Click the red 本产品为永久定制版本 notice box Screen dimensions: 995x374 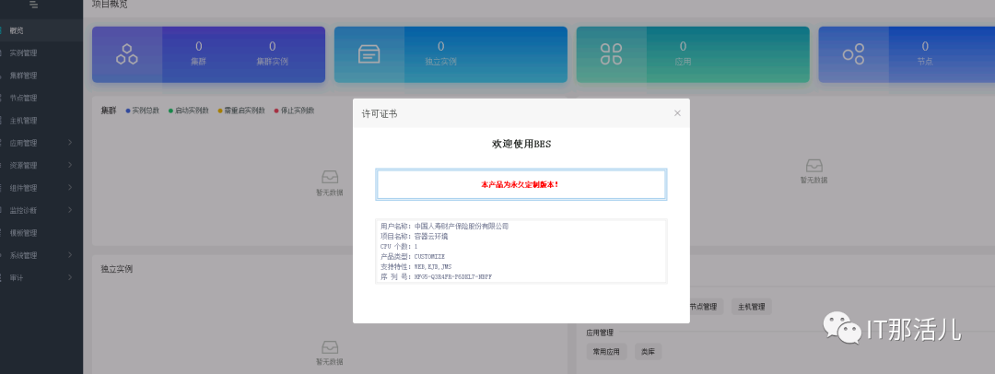pos(521,185)
